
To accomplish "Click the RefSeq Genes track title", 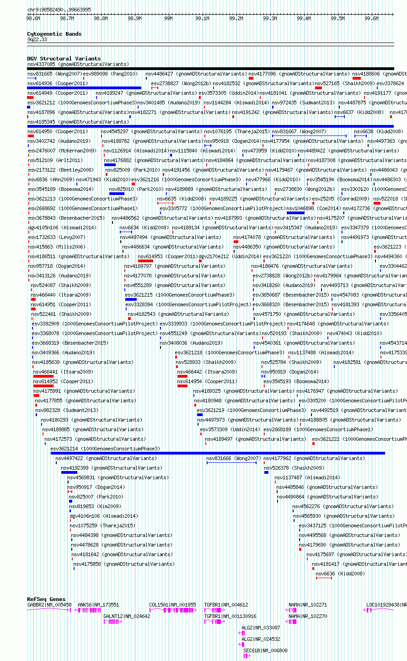I will point(46,599).
